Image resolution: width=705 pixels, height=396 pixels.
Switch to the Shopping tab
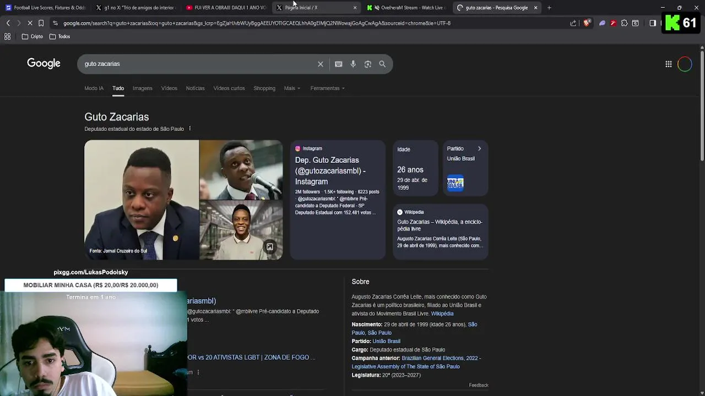(264, 88)
